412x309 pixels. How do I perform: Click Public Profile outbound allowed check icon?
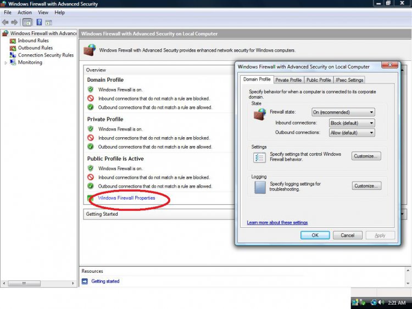tap(91, 186)
